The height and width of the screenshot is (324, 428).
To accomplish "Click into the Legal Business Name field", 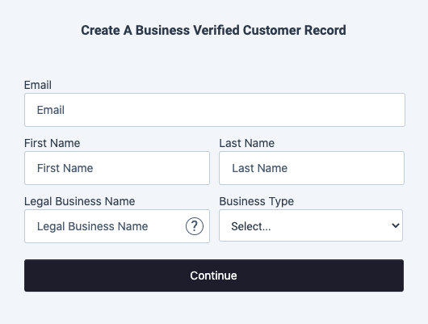I will point(117,226).
